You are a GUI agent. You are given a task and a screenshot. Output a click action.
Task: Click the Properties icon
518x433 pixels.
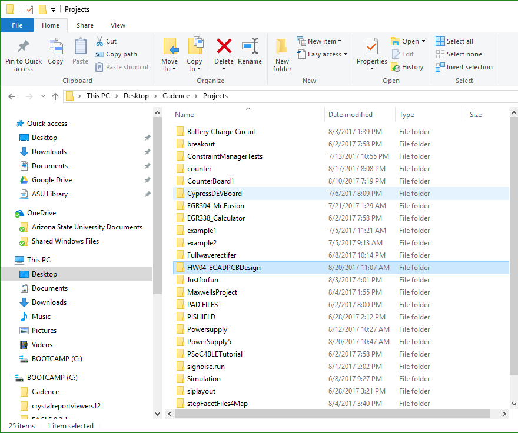tap(371, 46)
